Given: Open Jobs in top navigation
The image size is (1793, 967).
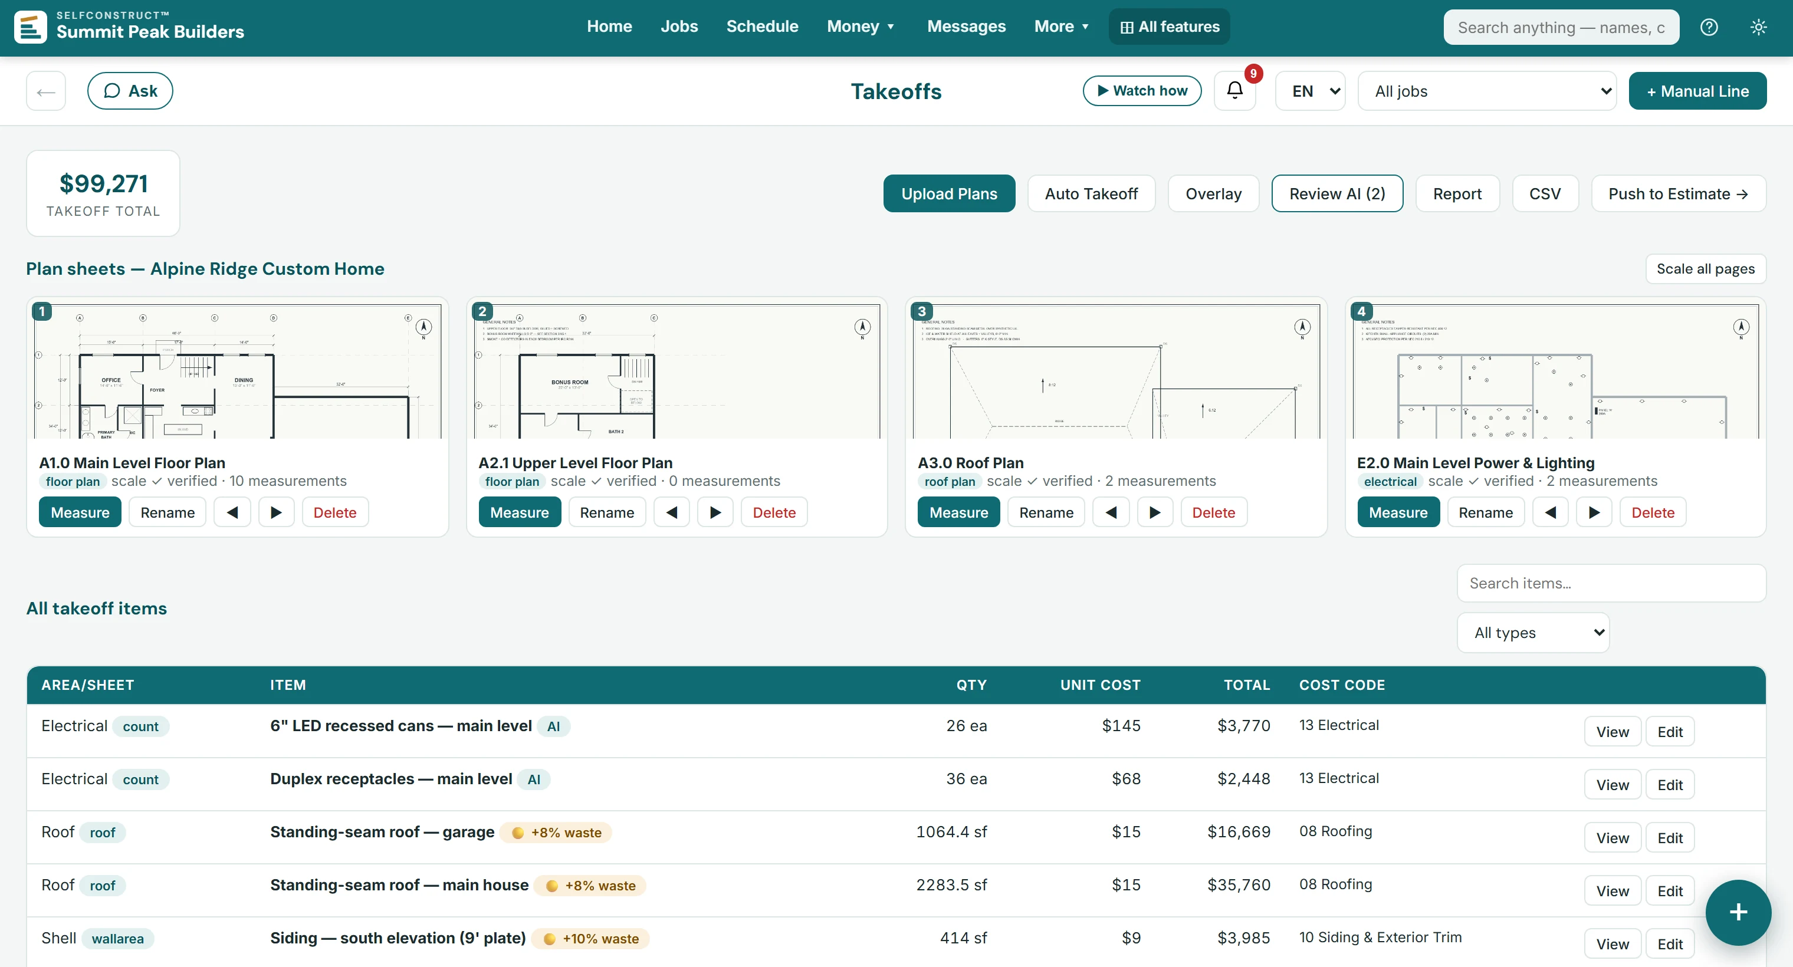Looking at the screenshot, I should (679, 27).
